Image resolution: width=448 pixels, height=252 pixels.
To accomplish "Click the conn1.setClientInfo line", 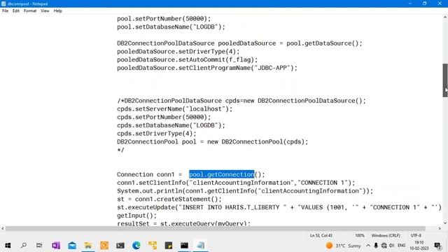I will (236, 183).
